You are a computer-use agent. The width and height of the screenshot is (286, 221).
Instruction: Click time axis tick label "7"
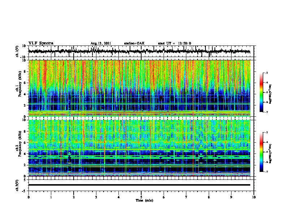point(186,197)
